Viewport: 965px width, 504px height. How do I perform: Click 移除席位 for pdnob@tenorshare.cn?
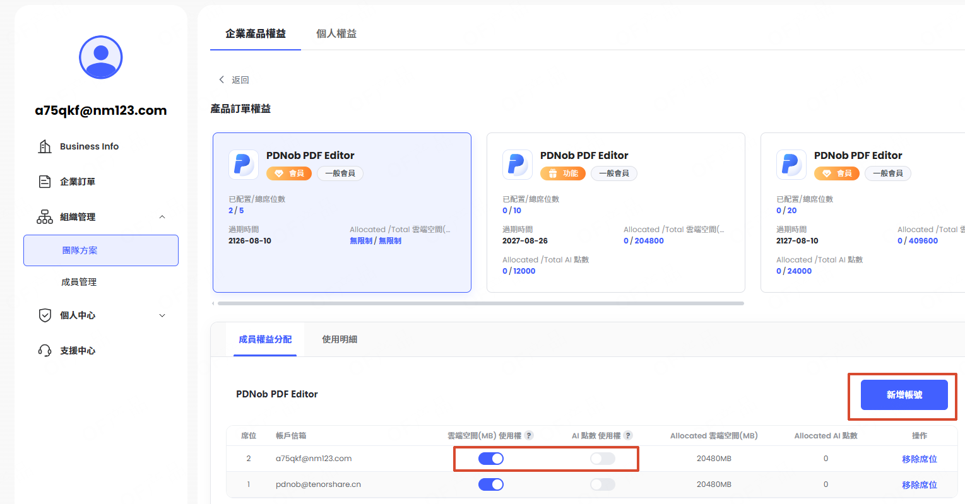click(920, 485)
